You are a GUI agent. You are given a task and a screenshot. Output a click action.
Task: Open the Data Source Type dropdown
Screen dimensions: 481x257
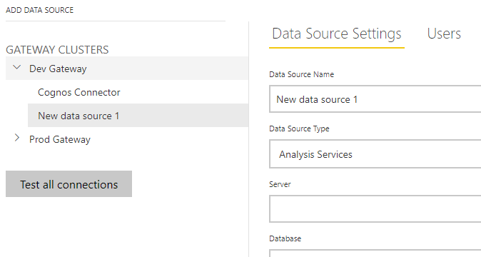coord(375,154)
